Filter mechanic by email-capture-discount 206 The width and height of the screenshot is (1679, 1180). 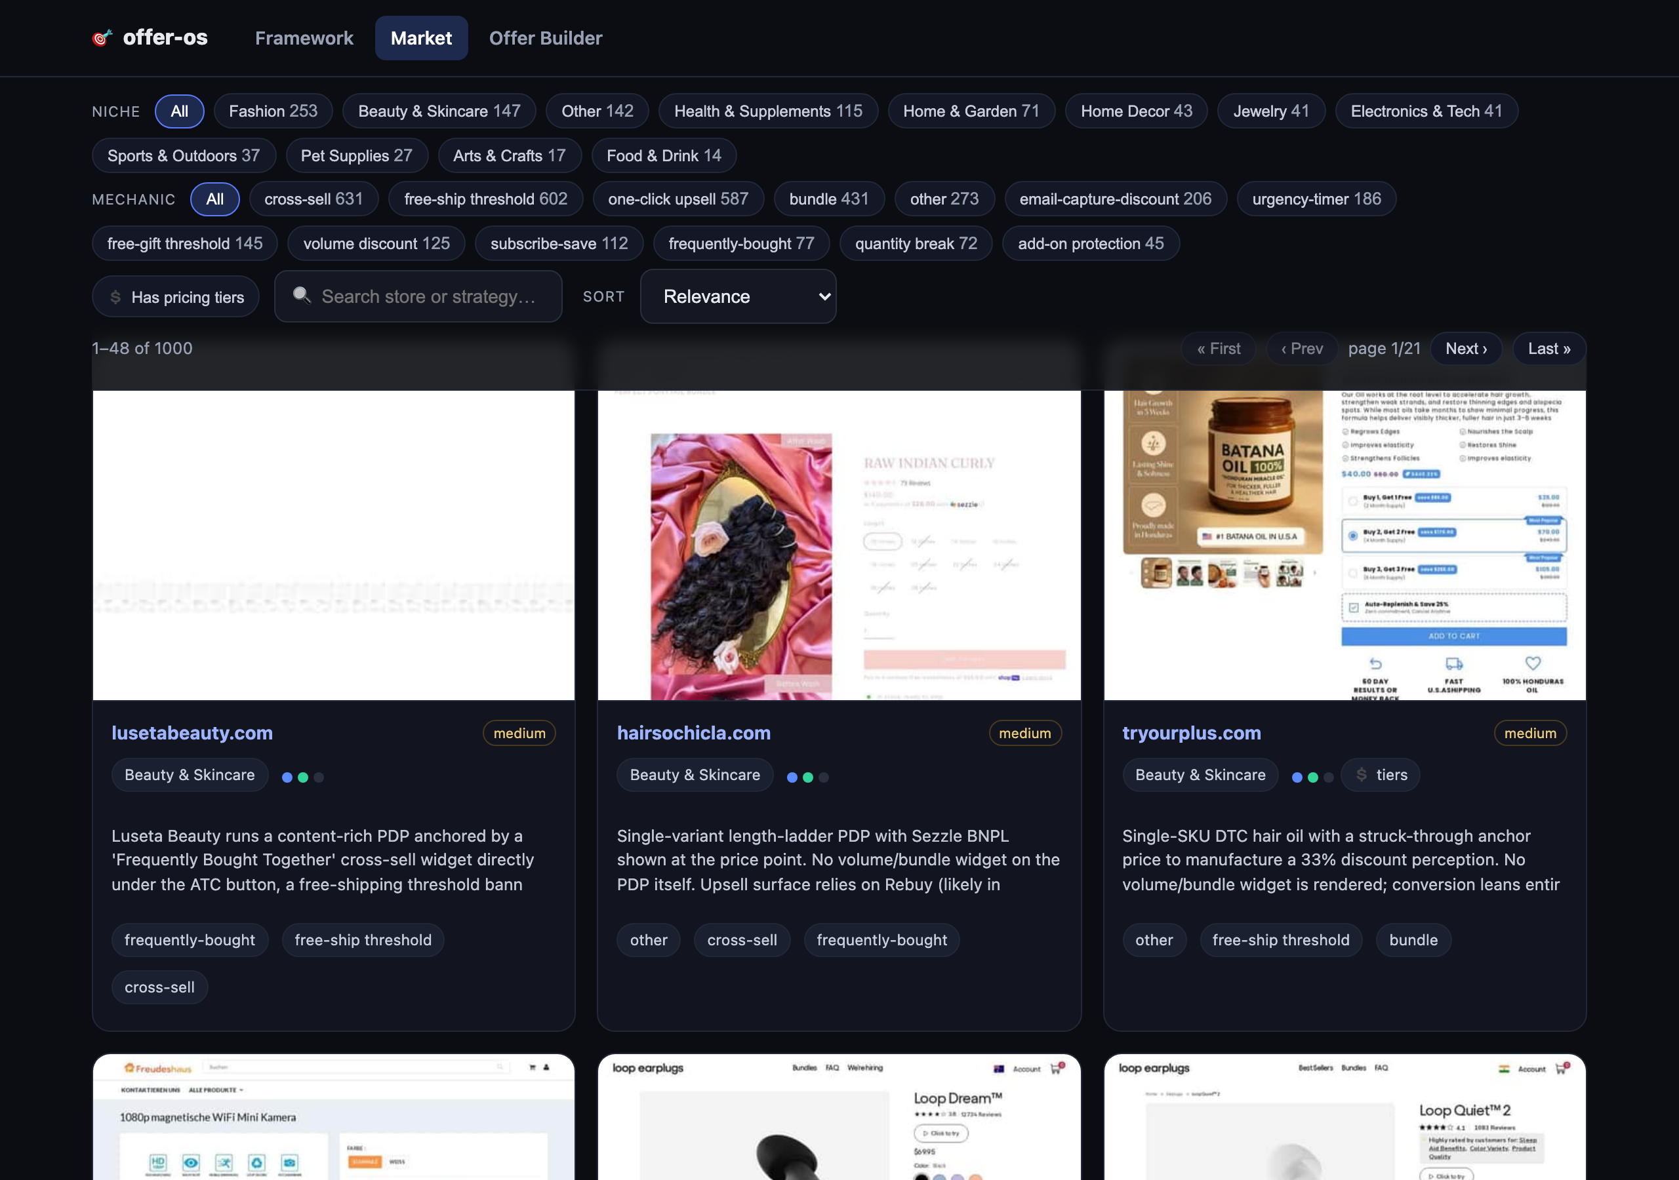click(1116, 199)
